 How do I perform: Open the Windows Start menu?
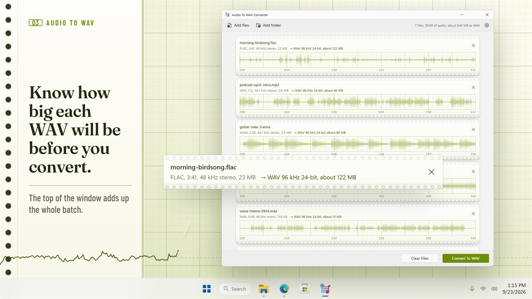pos(207,289)
